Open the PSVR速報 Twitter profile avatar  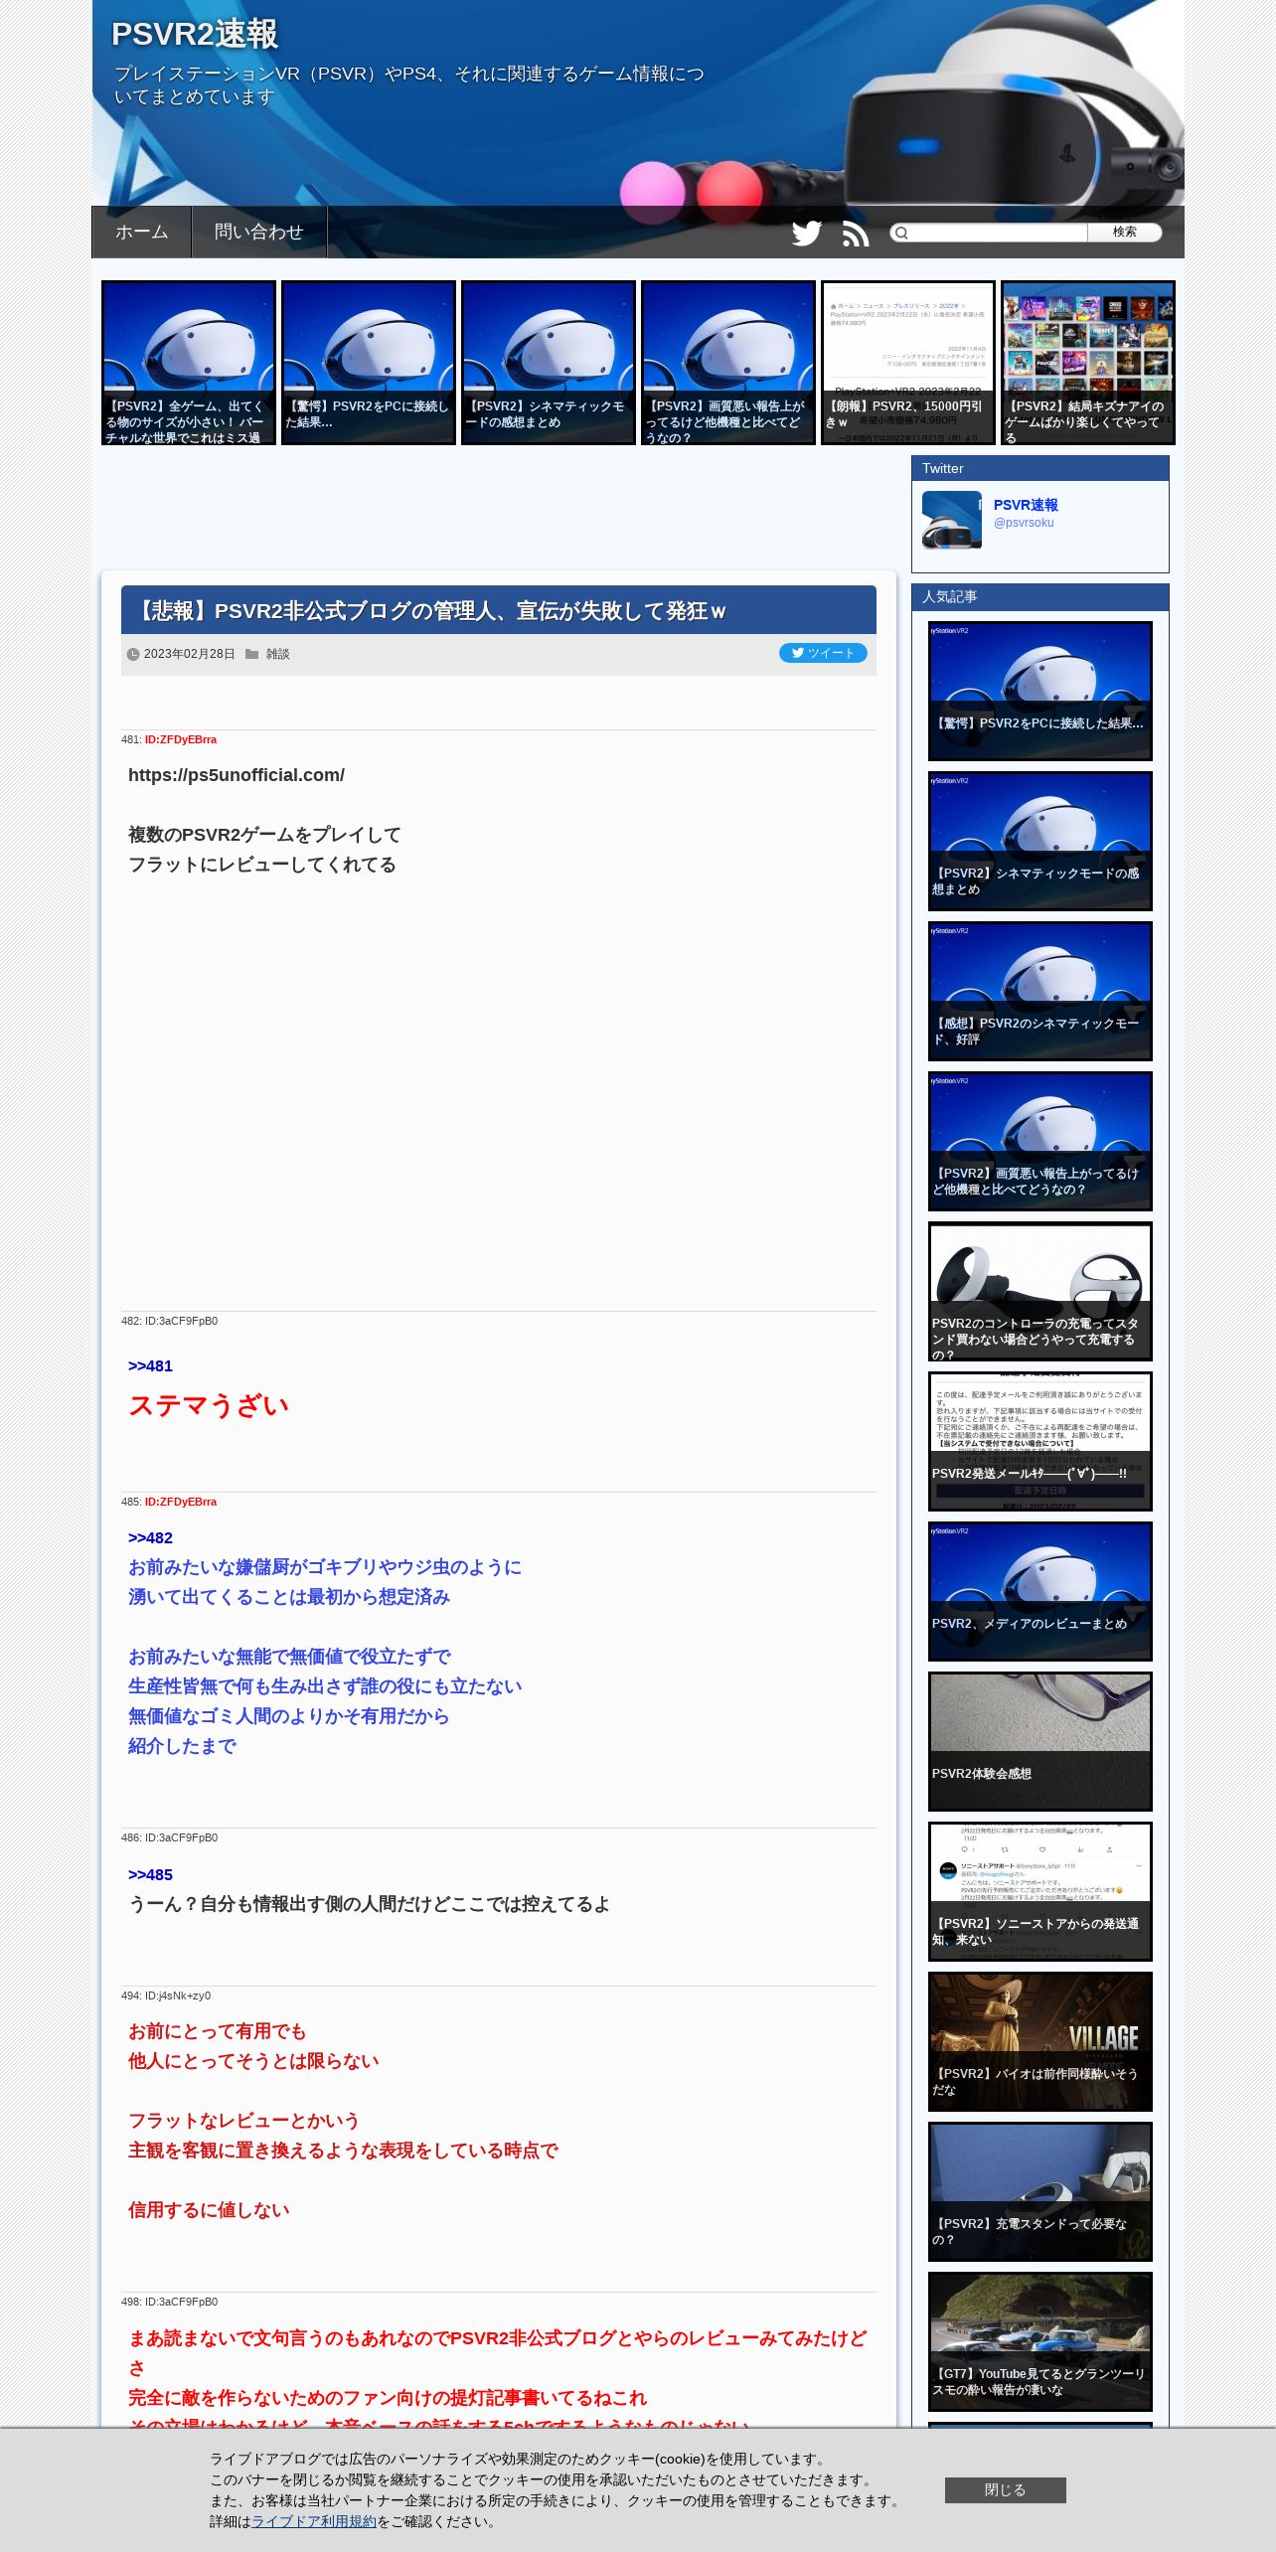coord(952,520)
